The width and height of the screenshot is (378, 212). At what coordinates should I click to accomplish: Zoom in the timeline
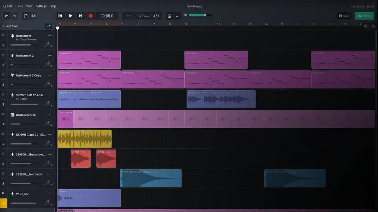click(x=373, y=26)
